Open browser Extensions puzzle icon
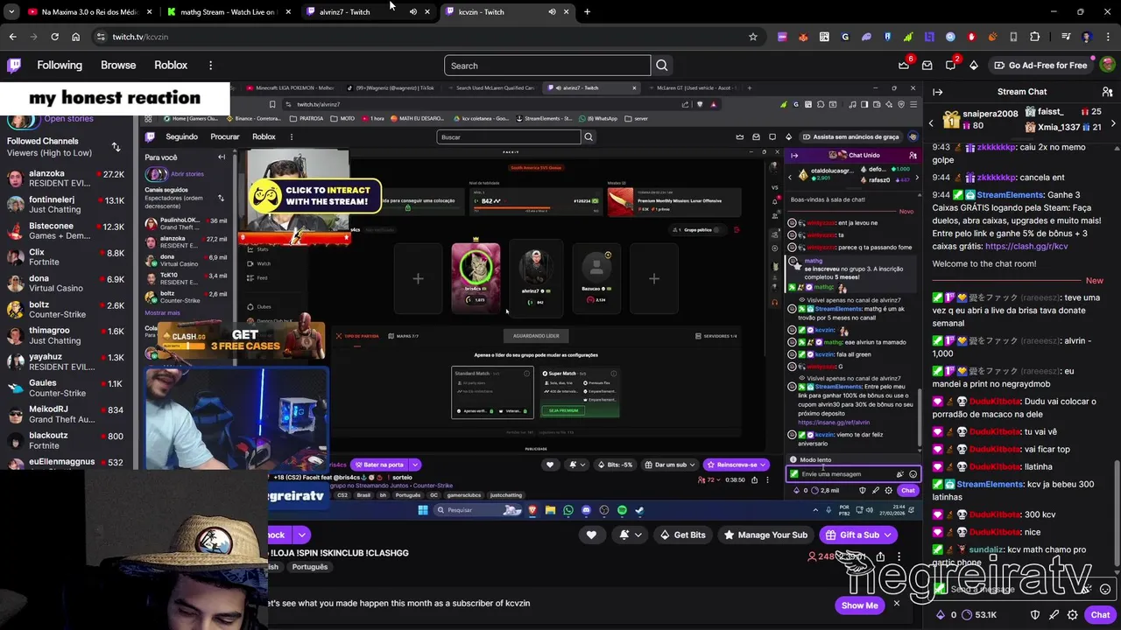This screenshot has height=630, width=1121. pos(1034,37)
